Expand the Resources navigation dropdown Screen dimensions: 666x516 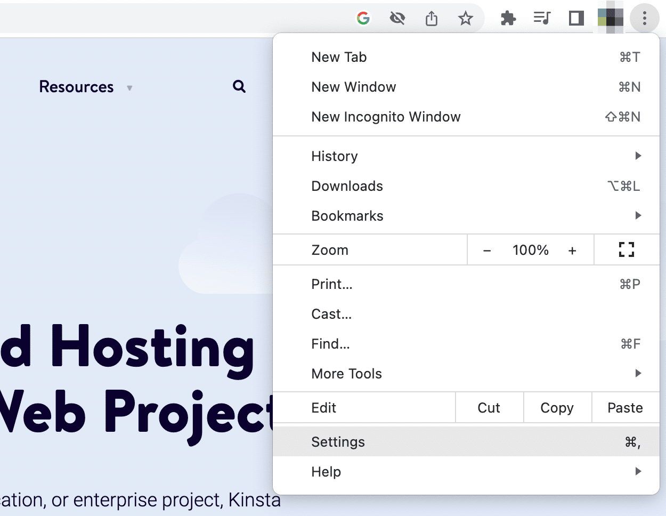point(85,87)
